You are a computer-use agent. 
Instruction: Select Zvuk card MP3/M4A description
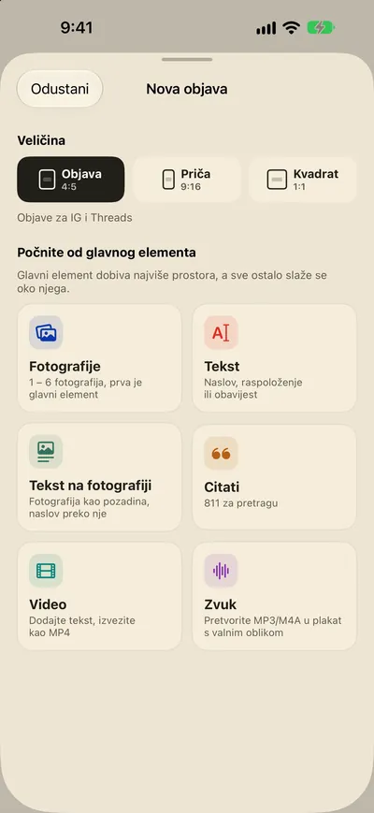(x=273, y=626)
